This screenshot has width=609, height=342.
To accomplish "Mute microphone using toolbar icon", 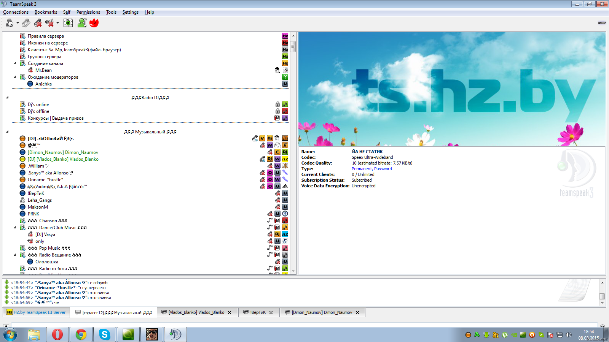I will click(38, 23).
